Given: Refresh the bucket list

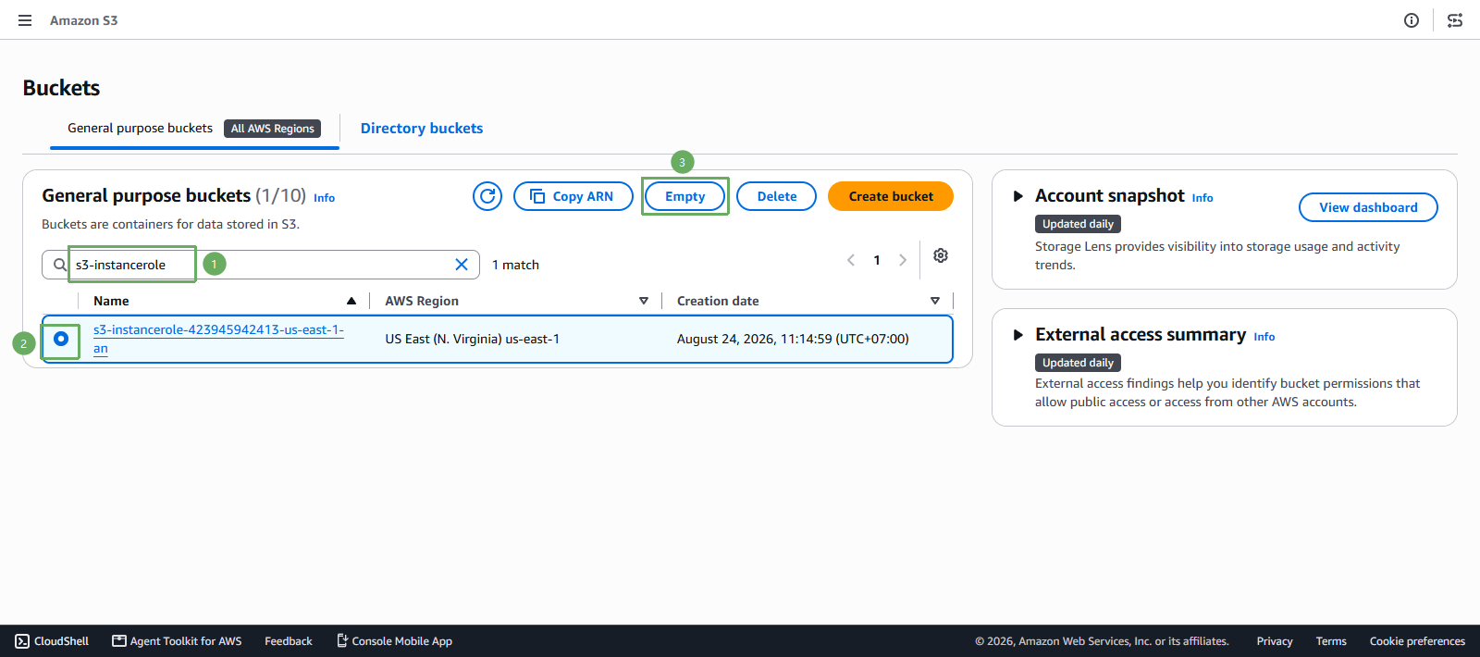Looking at the screenshot, I should pos(487,196).
